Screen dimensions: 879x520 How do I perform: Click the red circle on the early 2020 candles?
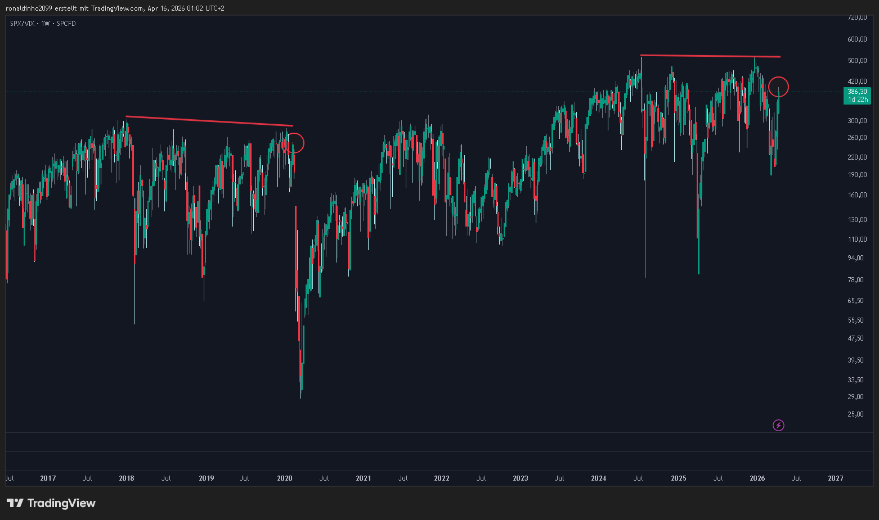[x=295, y=143]
